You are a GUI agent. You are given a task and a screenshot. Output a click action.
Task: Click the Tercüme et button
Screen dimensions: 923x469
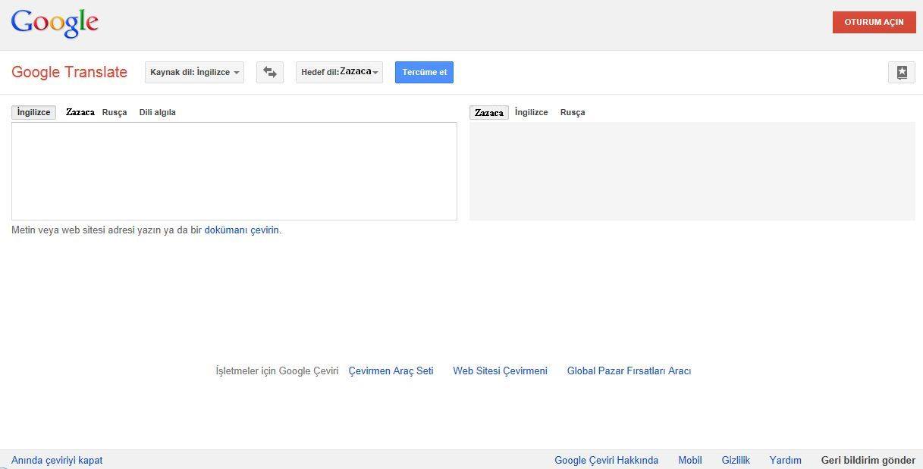[x=424, y=72]
